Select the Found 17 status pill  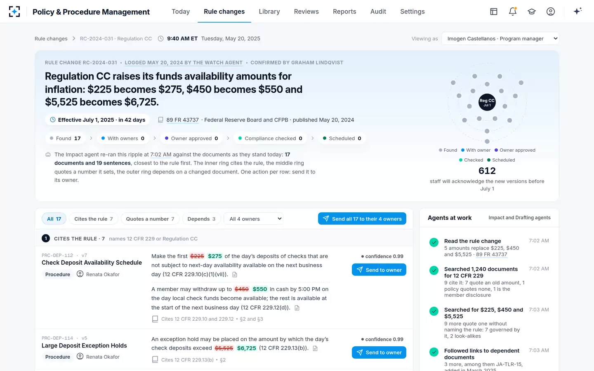tap(65, 139)
